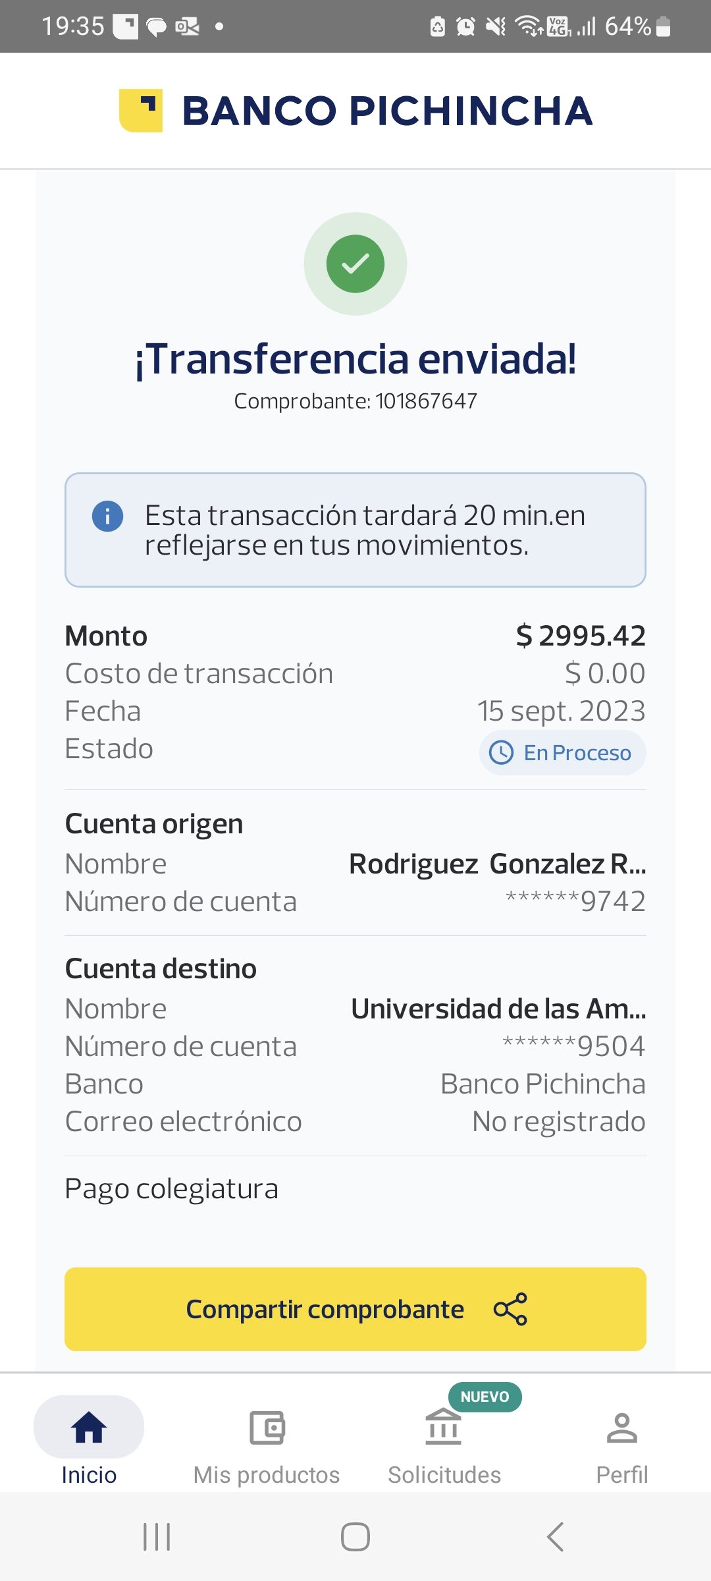Tap the green success checkmark icon
The image size is (711, 1581).
(355, 264)
